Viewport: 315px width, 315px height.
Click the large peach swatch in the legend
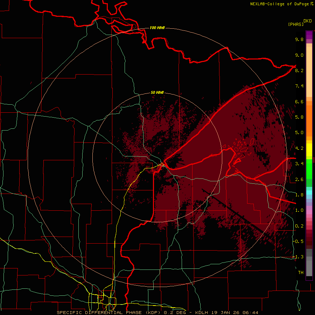(309, 72)
